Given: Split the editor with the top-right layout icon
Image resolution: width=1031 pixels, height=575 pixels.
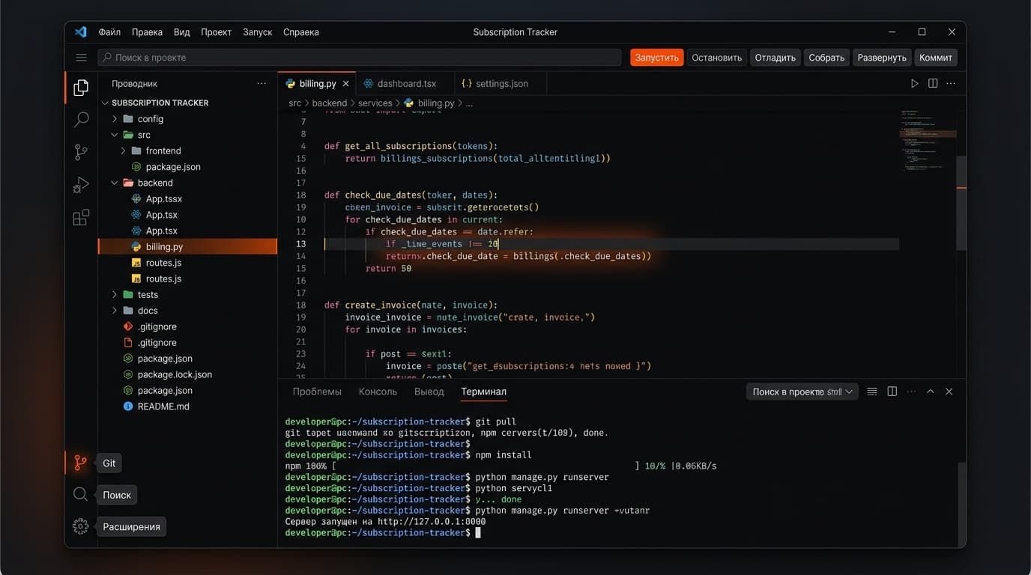Looking at the screenshot, I should (x=933, y=84).
